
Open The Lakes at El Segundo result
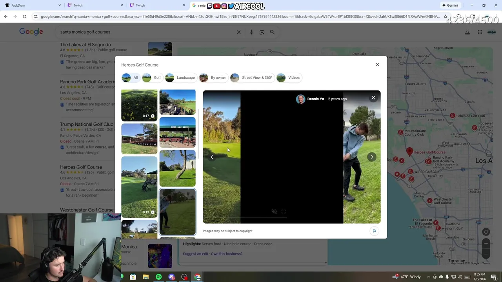tap(85, 45)
